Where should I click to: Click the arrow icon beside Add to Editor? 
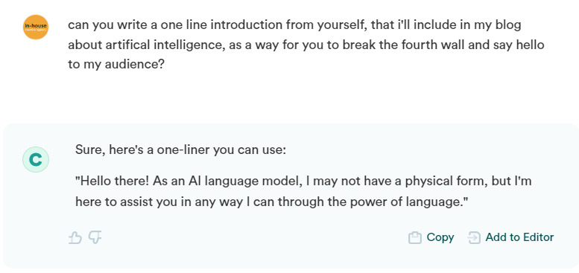[x=474, y=237]
